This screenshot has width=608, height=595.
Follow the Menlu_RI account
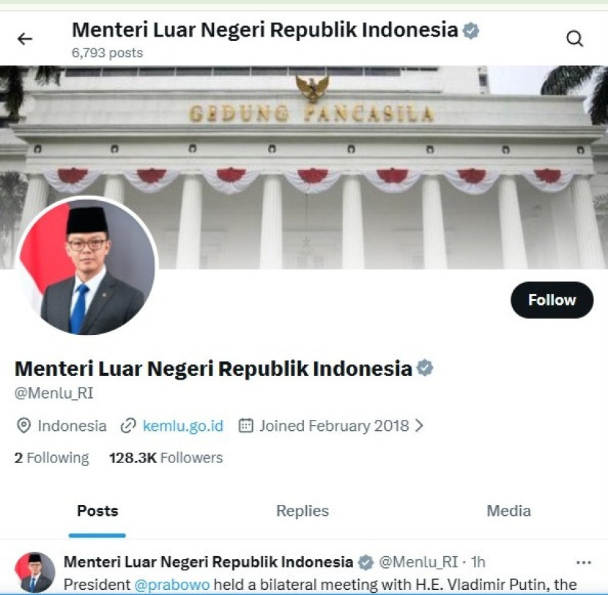tap(552, 300)
